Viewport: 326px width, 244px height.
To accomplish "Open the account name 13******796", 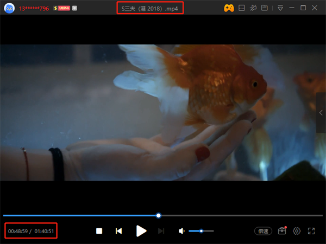I will 34,9.
